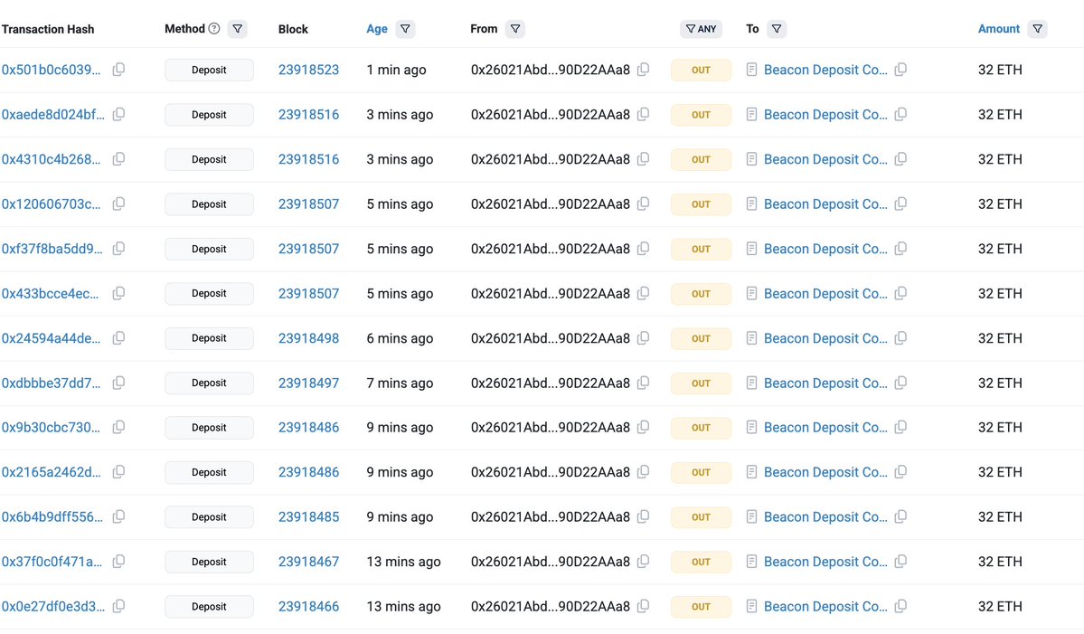
Task: Open the Age column filter
Action: (405, 28)
